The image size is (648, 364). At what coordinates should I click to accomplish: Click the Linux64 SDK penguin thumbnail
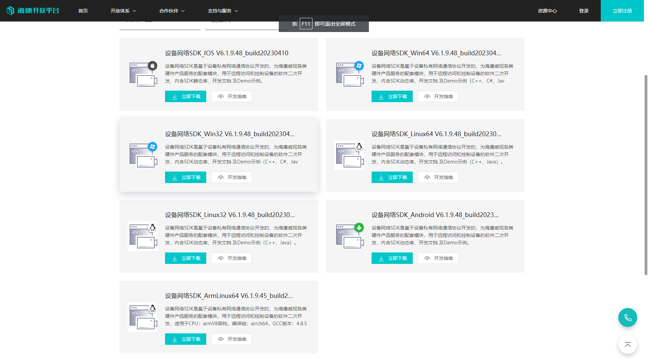tap(350, 155)
